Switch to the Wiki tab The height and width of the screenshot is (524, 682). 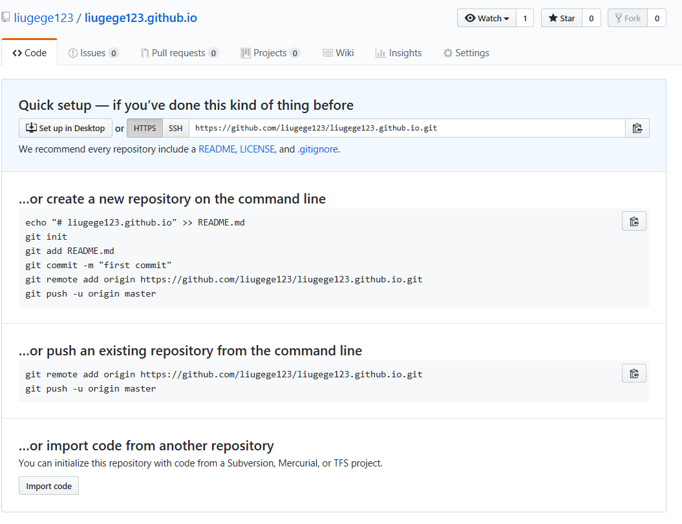point(338,52)
